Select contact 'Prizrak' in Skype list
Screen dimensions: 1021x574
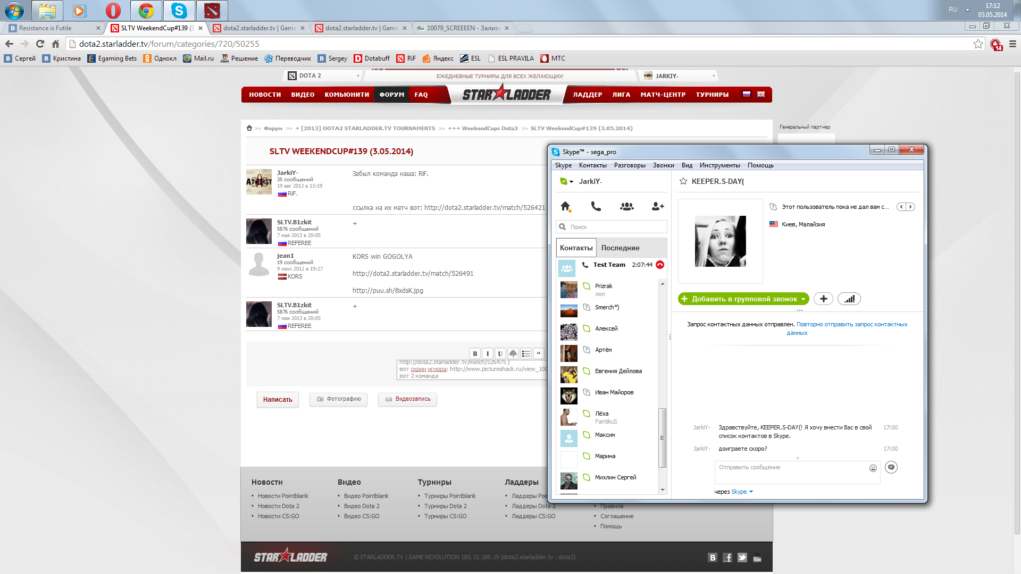pyautogui.click(x=608, y=289)
